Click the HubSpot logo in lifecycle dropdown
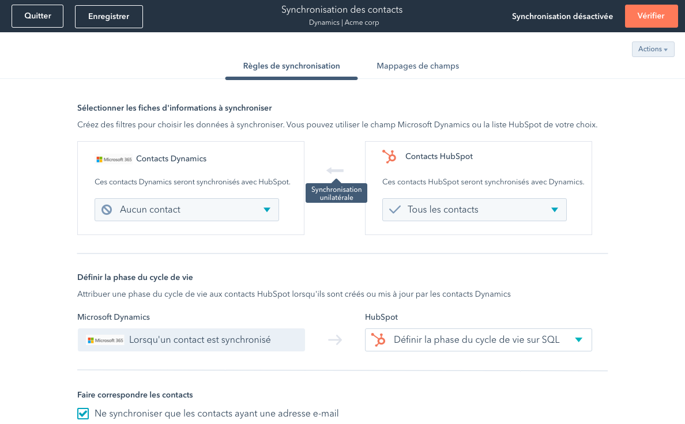 [x=378, y=340]
